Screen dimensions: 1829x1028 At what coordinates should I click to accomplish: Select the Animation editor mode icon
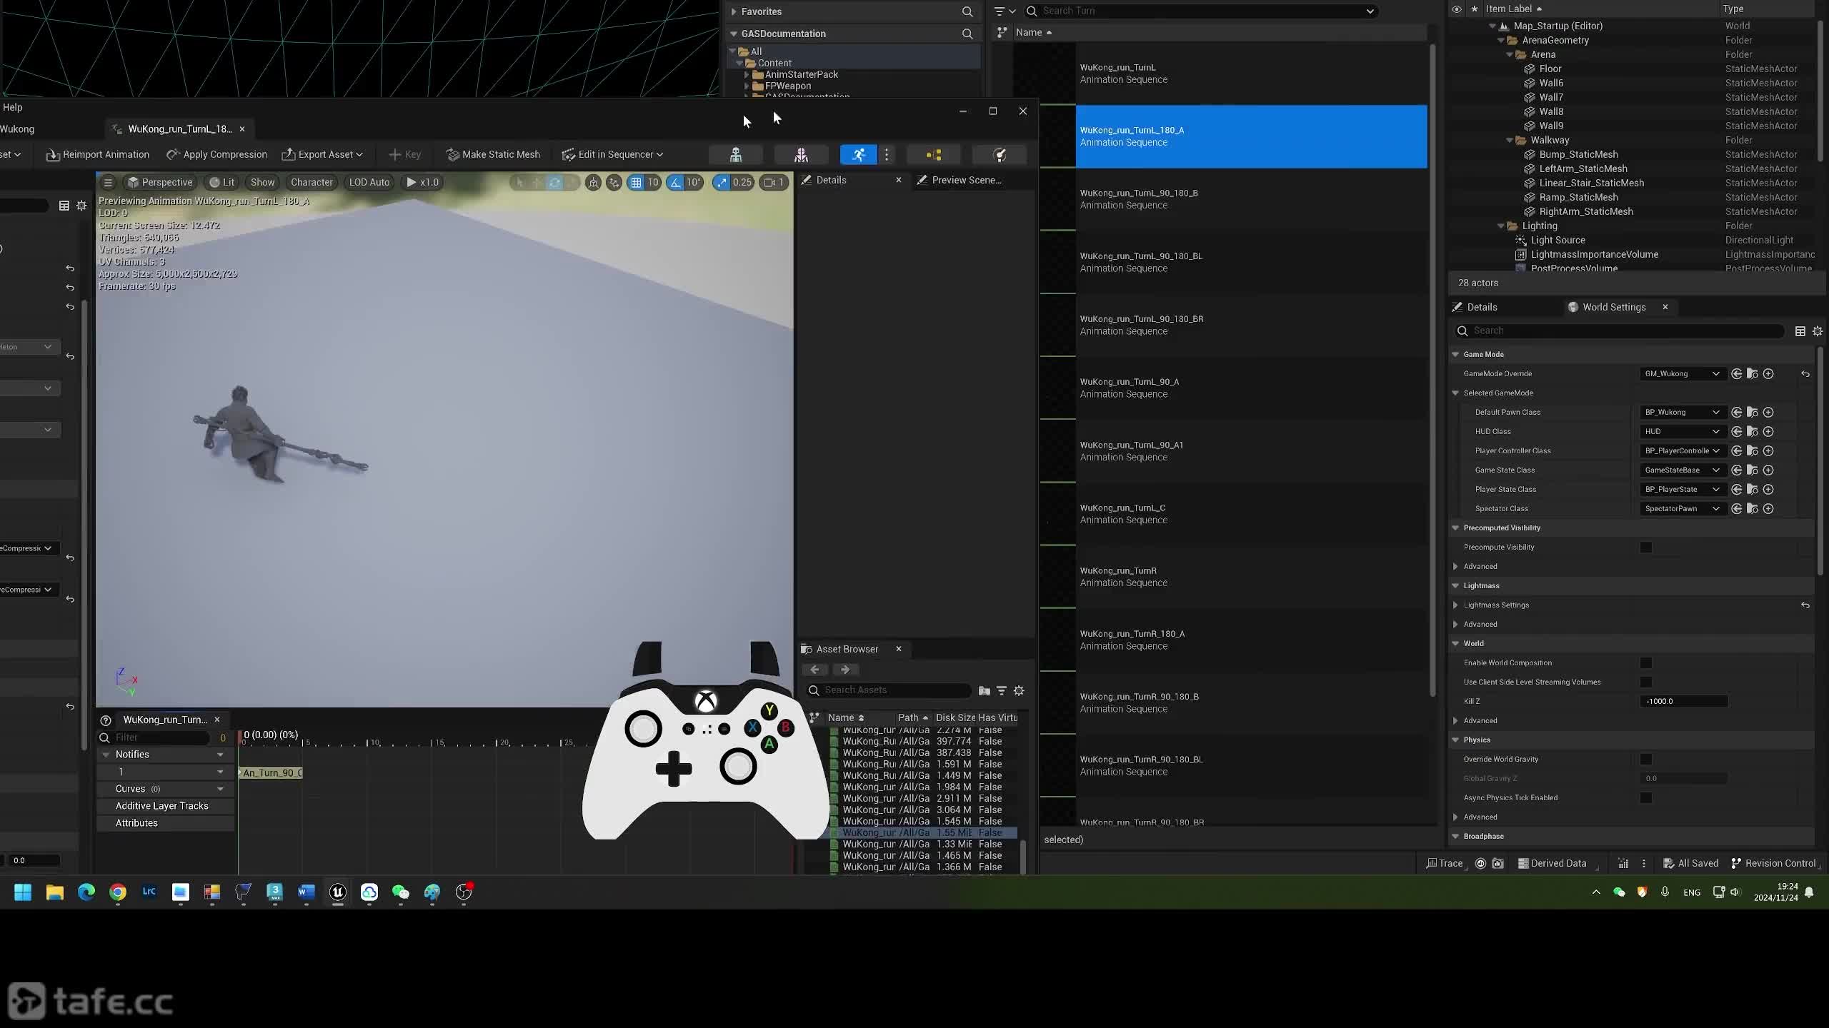click(x=859, y=154)
